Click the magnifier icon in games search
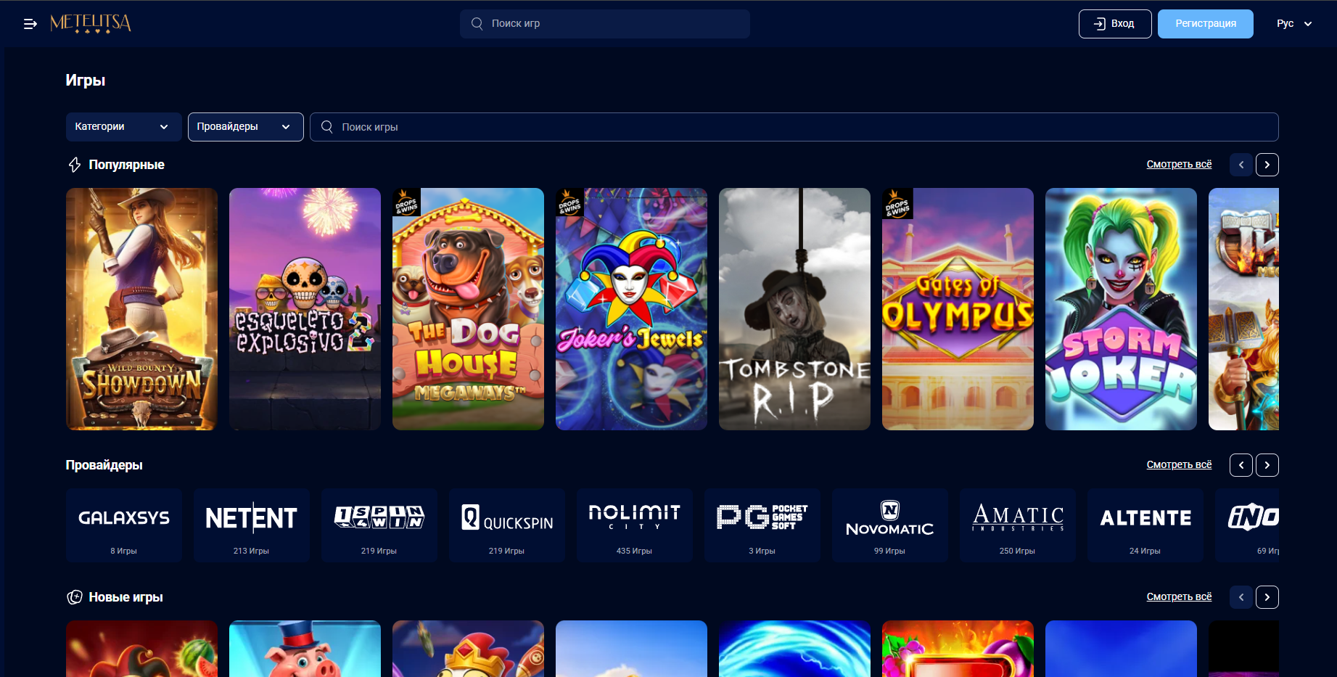The image size is (1337, 677). pyautogui.click(x=327, y=127)
